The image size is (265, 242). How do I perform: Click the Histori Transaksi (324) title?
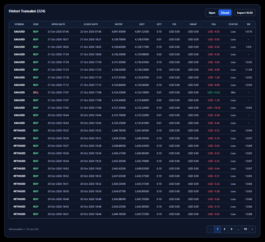click(x=27, y=11)
